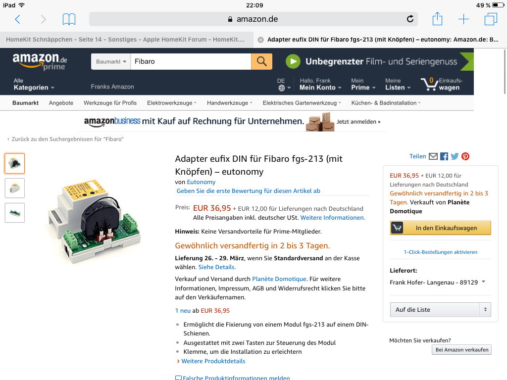Share product via Twitter bird icon

click(455, 156)
